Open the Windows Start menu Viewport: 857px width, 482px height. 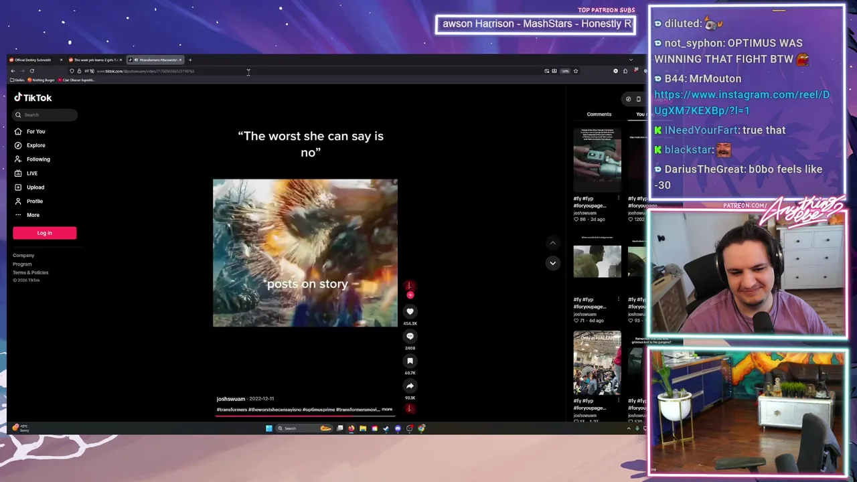point(269,428)
